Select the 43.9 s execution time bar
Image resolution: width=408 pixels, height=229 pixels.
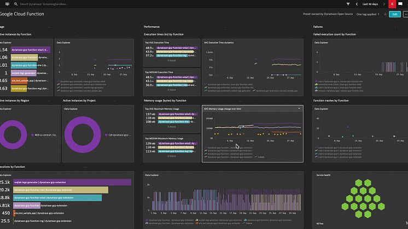(175, 52)
